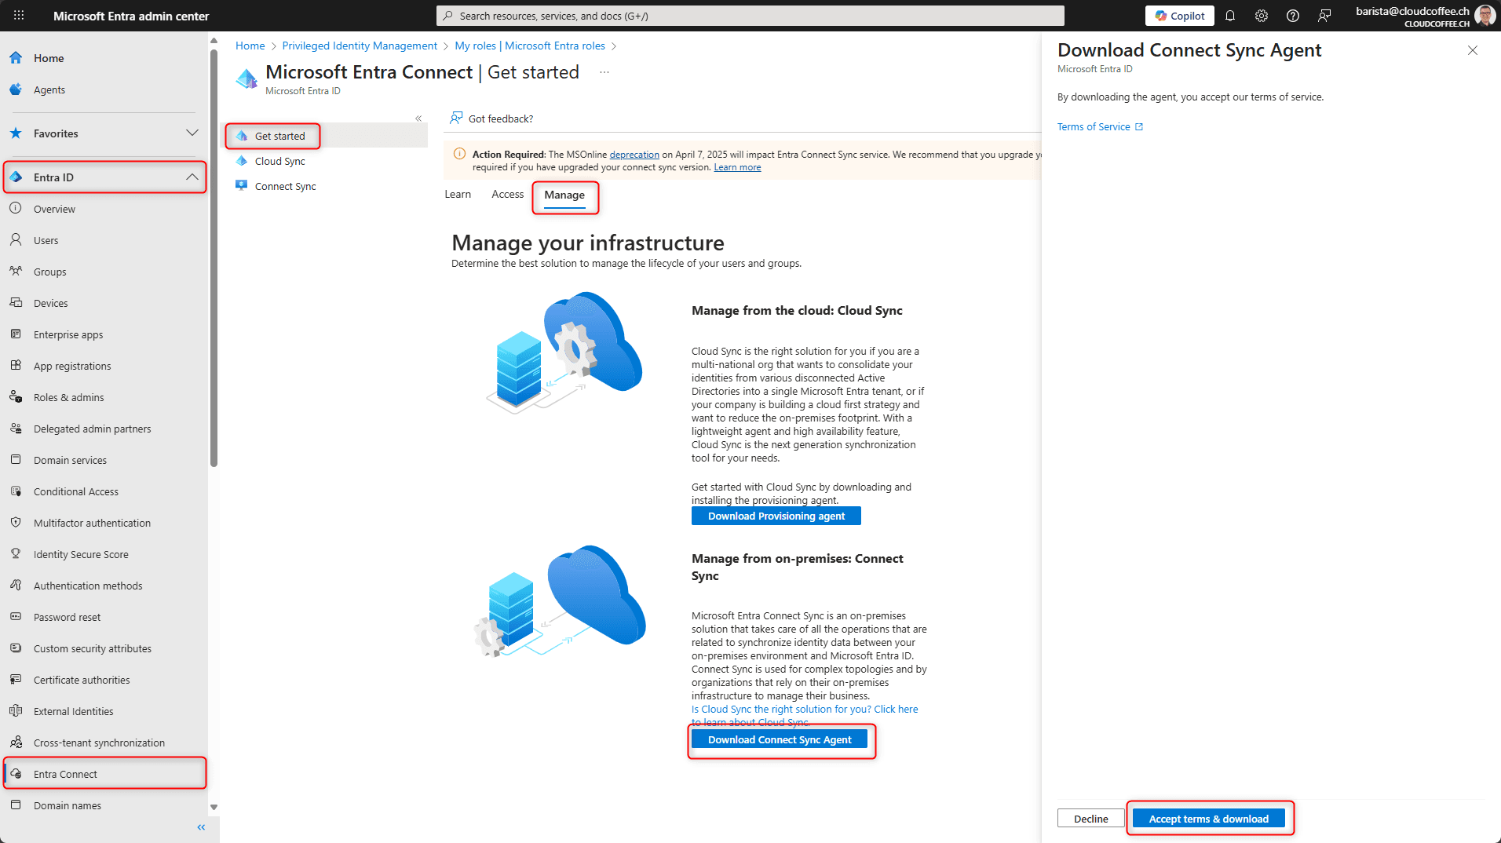Viewport: 1501px width, 843px height.
Task: Click Accept terms & download button
Action: click(1208, 819)
